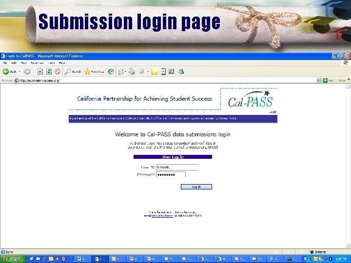Click the scrollbar down arrow
351x263 pixels.
click(x=348, y=246)
